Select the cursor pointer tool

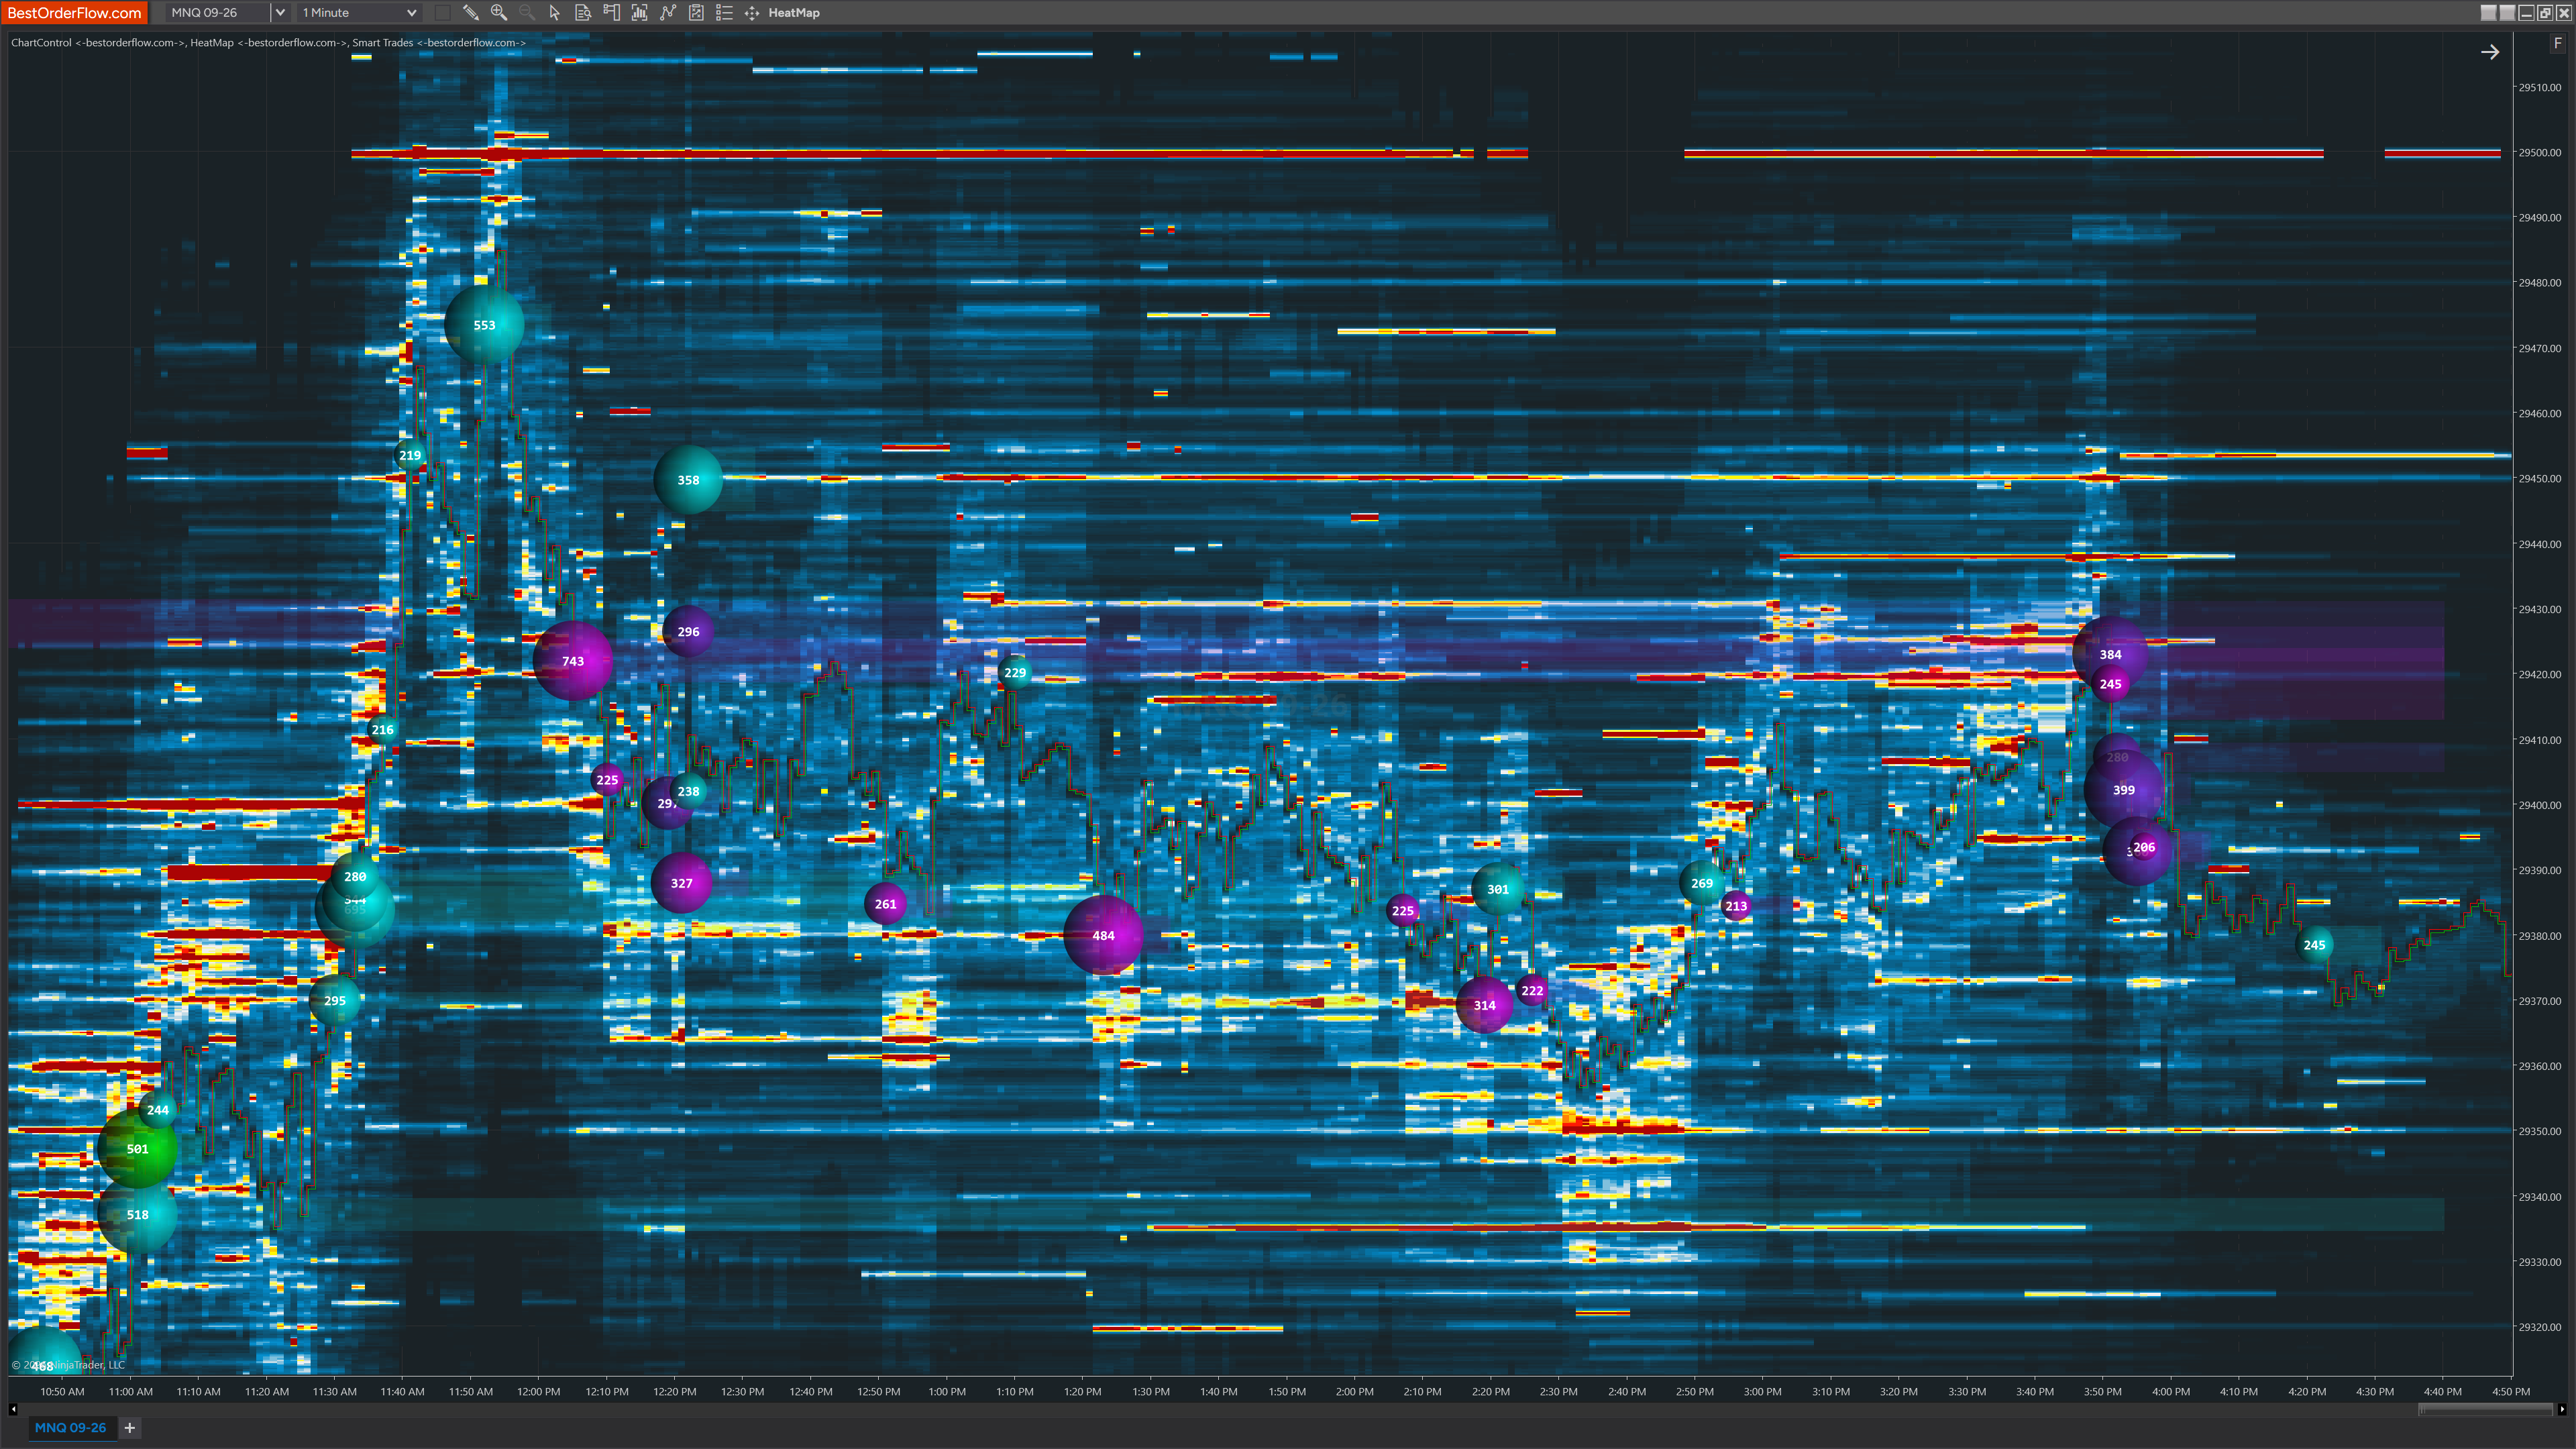[x=554, y=13]
